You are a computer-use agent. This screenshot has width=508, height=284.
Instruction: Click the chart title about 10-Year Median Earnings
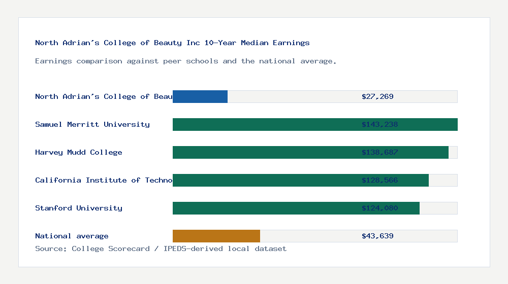[x=172, y=43]
